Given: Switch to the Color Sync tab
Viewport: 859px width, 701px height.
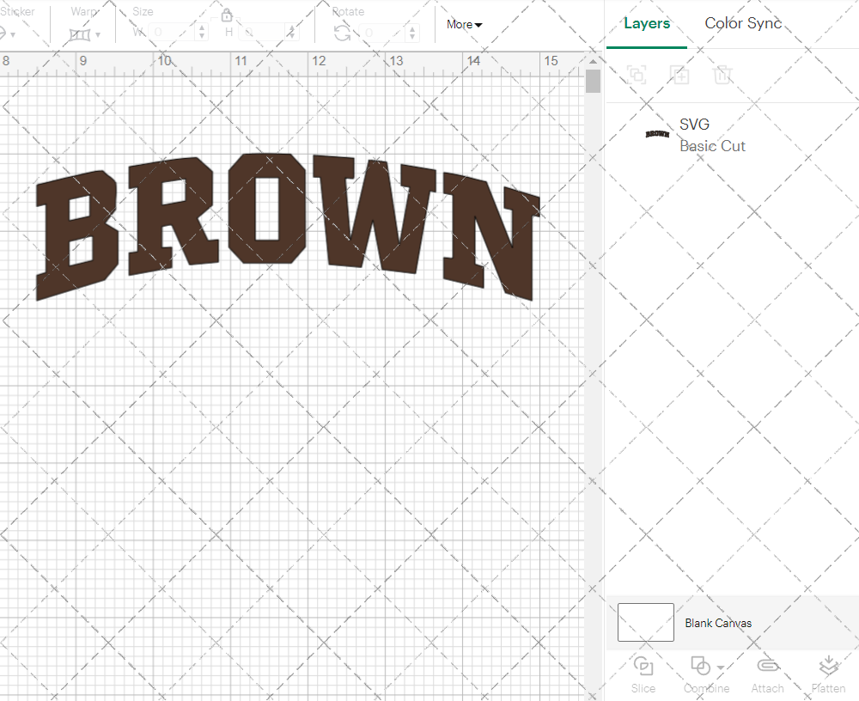Looking at the screenshot, I should (742, 23).
